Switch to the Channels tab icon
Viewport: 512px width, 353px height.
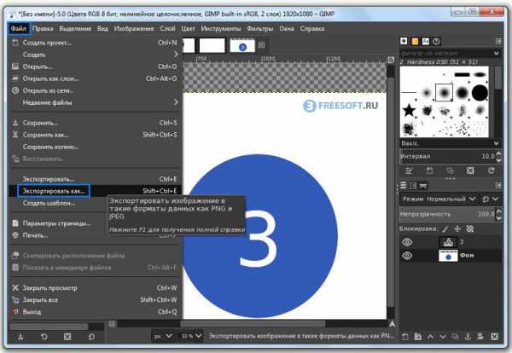413,186
